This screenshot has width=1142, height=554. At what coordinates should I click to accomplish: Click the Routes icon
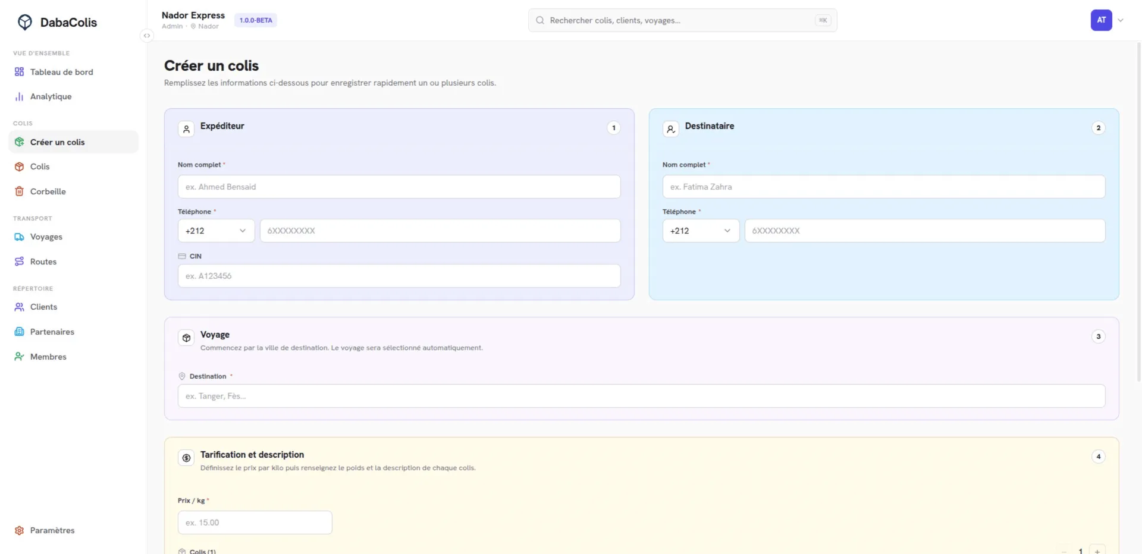19,262
